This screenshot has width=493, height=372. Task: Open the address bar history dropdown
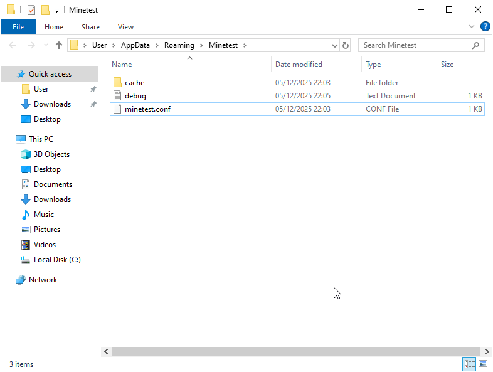[x=335, y=46]
